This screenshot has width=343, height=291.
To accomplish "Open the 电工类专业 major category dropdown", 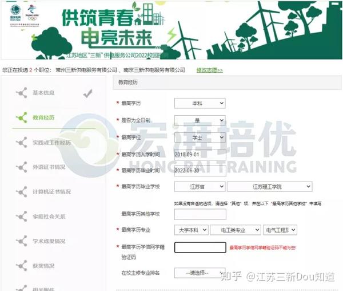I will tap(235, 230).
